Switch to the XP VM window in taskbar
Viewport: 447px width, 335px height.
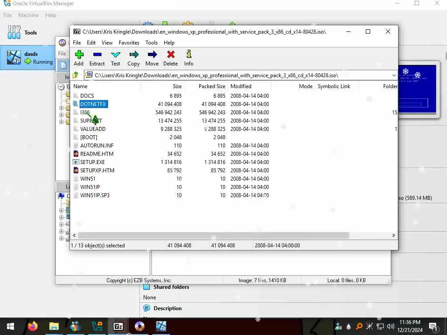pyautogui.click(x=161, y=326)
